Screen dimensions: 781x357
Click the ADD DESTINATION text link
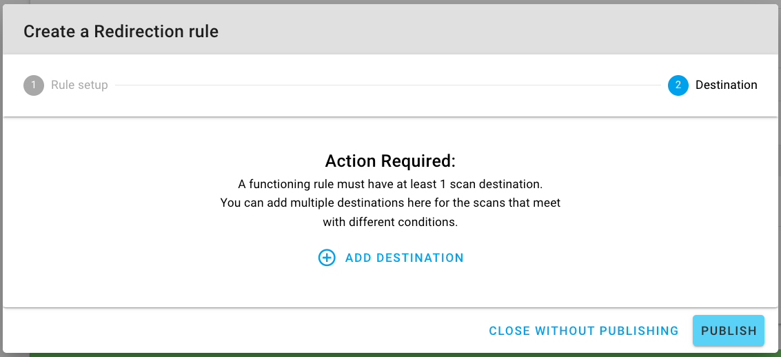point(404,258)
